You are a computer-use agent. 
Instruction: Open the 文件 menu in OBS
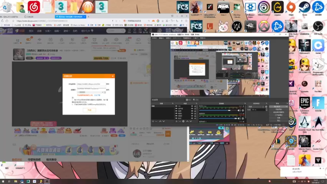pos(154,38)
